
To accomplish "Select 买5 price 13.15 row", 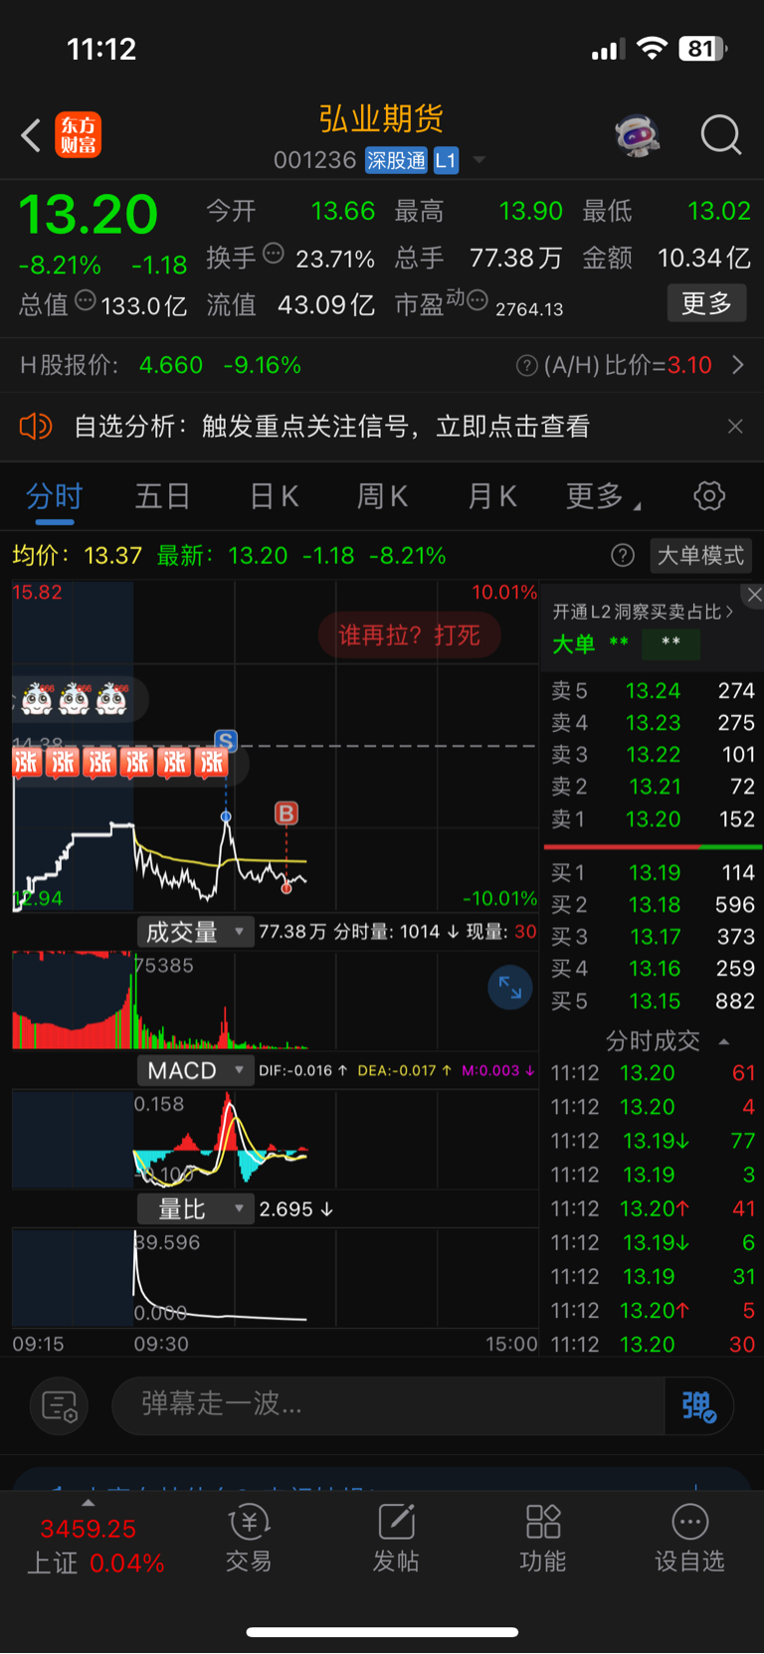I will click(653, 1001).
